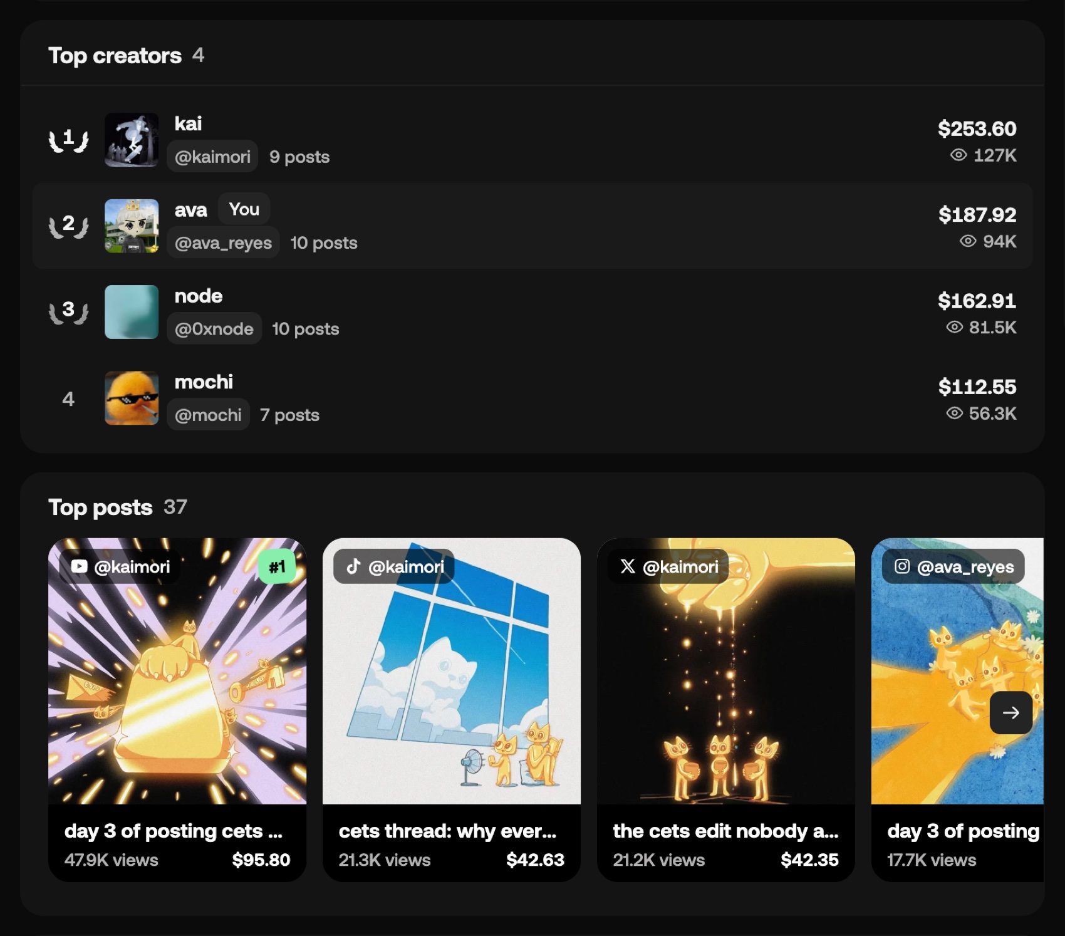Click the '9 posts' count for kai

299,157
